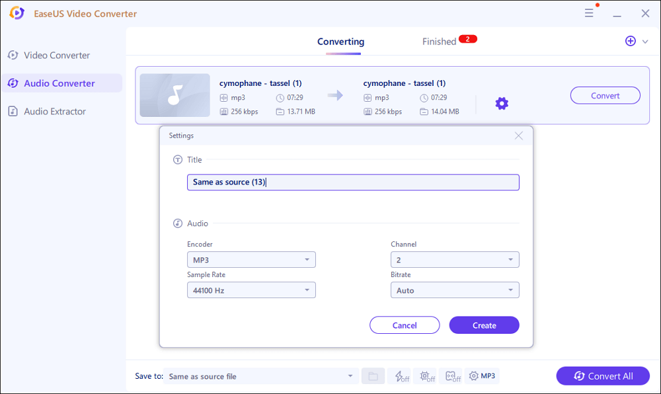This screenshot has height=394, width=661.
Task: Open MP3 output format settings in bottom bar
Action: click(482, 376)
